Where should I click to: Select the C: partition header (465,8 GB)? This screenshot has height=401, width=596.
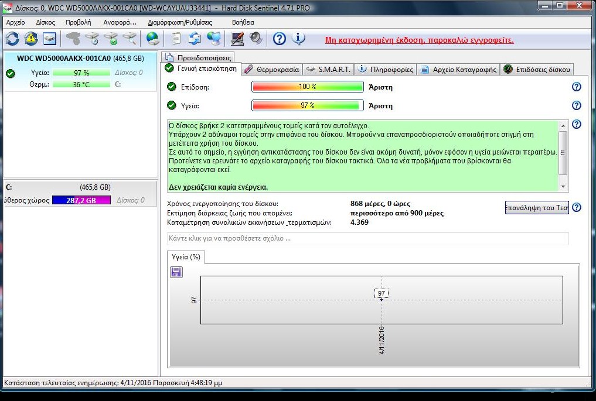tap(80, 187)
